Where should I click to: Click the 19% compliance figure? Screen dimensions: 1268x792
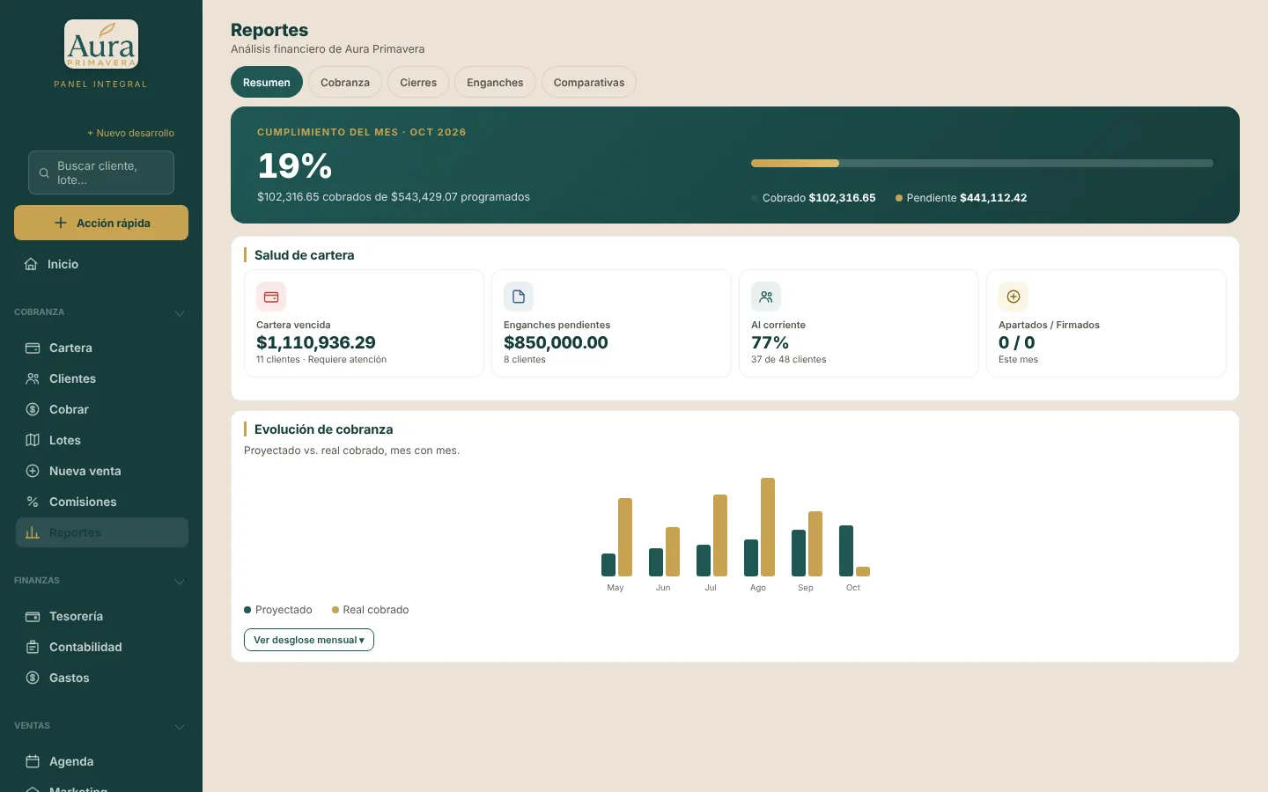tap(295, 165)
